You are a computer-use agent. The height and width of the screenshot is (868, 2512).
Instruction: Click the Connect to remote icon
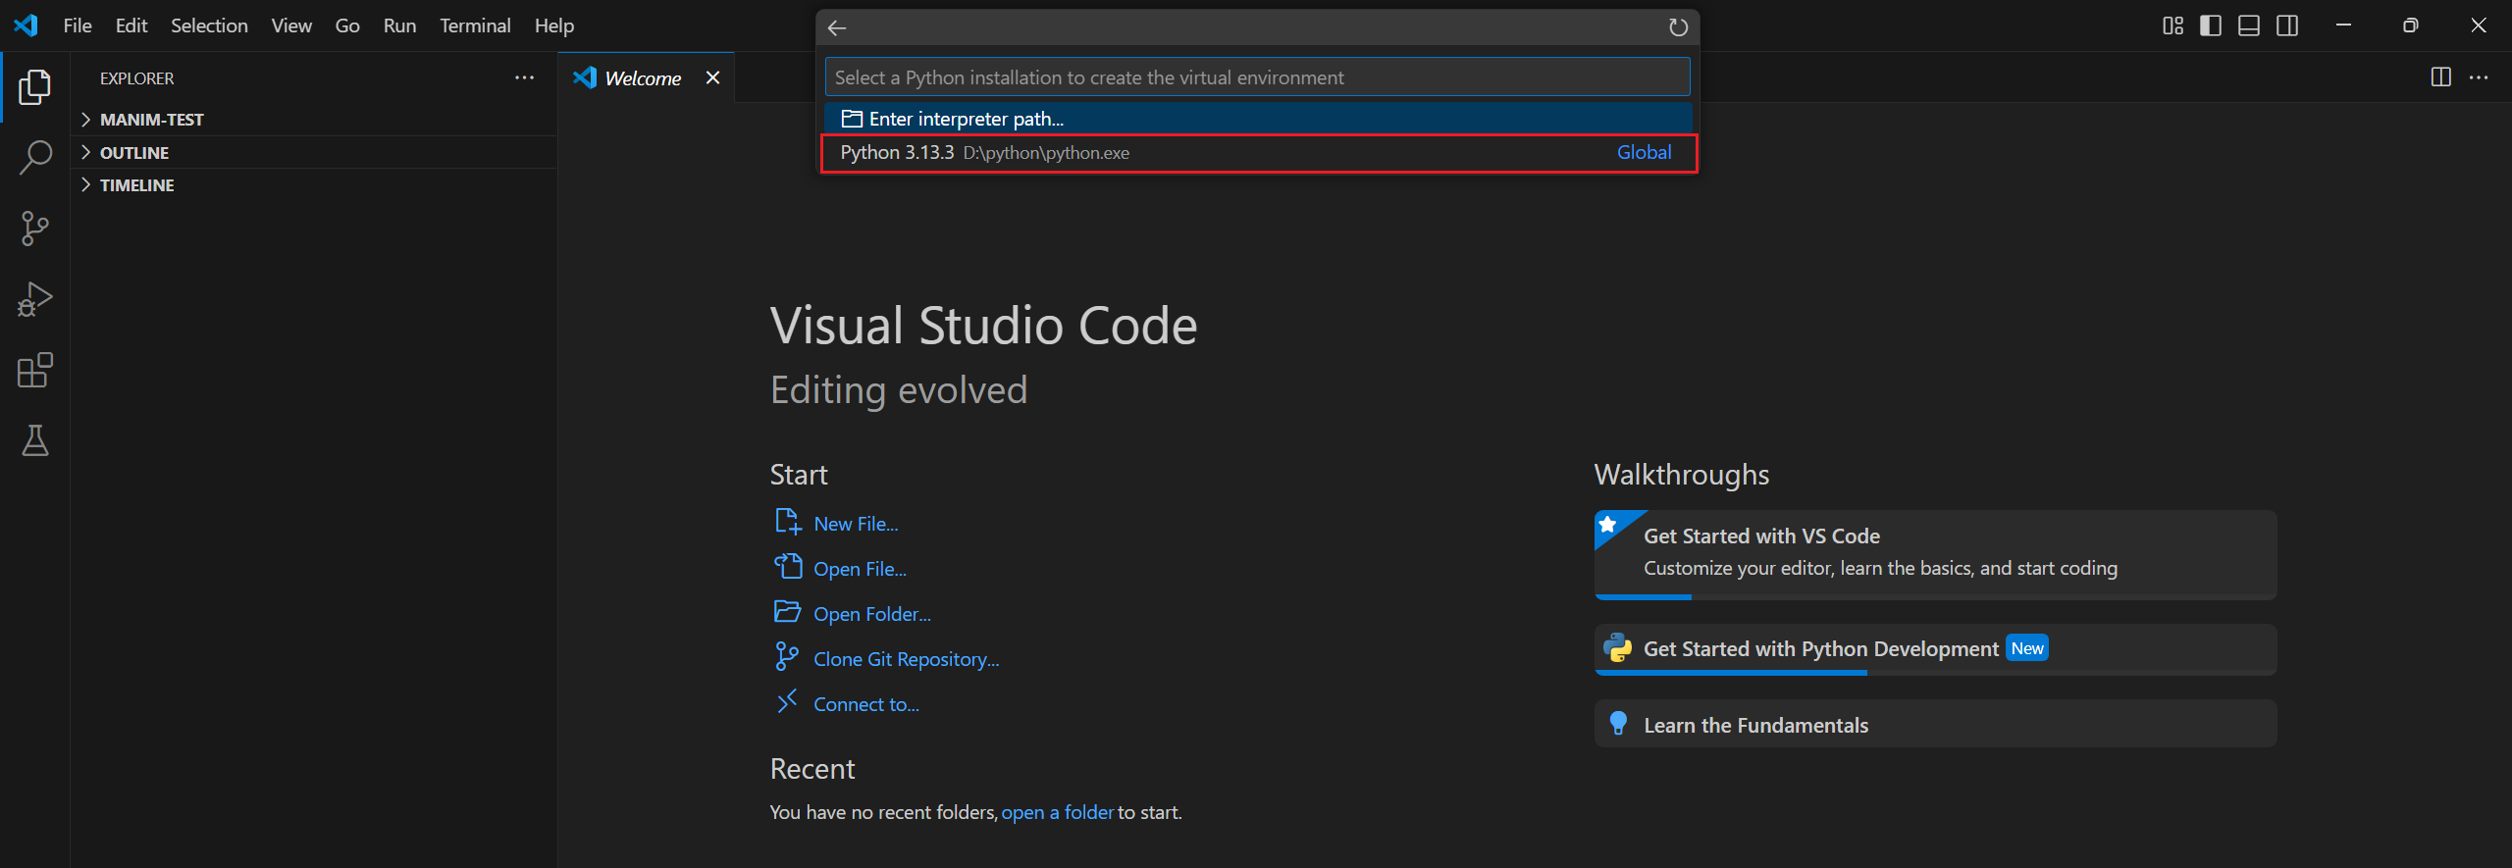(x=787, y=702)
